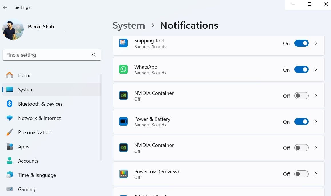This screenshot has height=196, width=331.
Task: Click the Snipping Tool app icon
Action: point(123,43)
